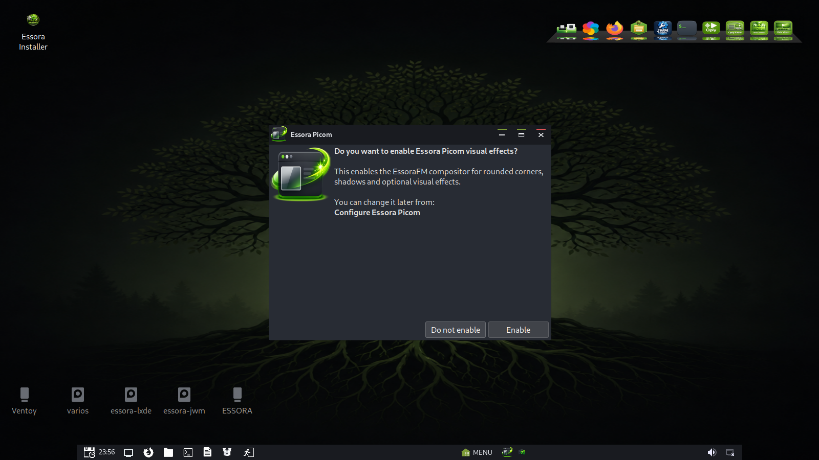Click the small green tray icon
819x460 pixels.
522,452
